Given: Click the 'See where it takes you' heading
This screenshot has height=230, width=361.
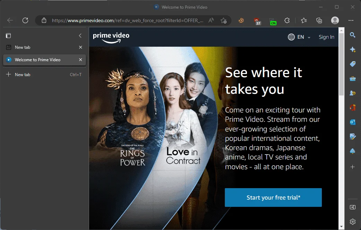Looking at the screenshot, I should [x=263, y=81].
